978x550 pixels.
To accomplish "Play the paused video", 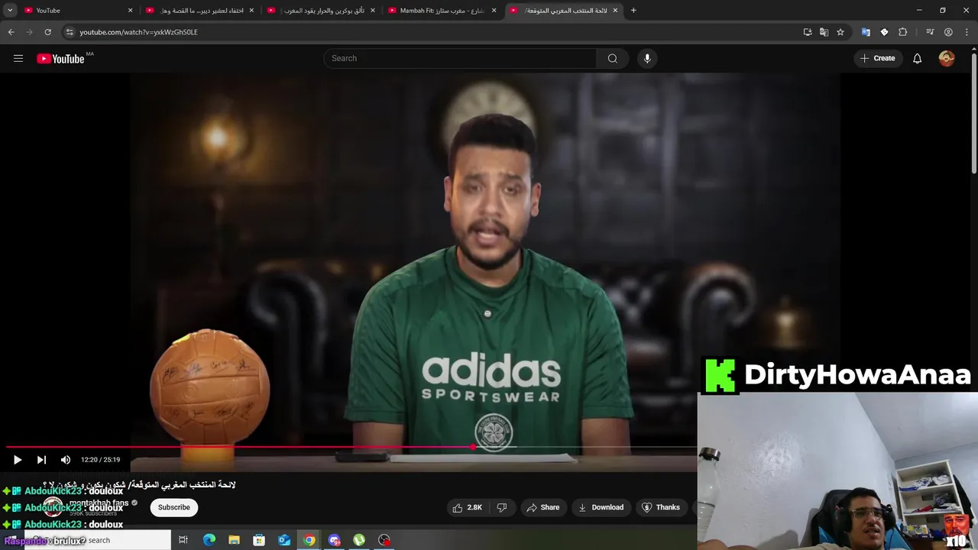I will pyautogui.click(x=18, y=460).
